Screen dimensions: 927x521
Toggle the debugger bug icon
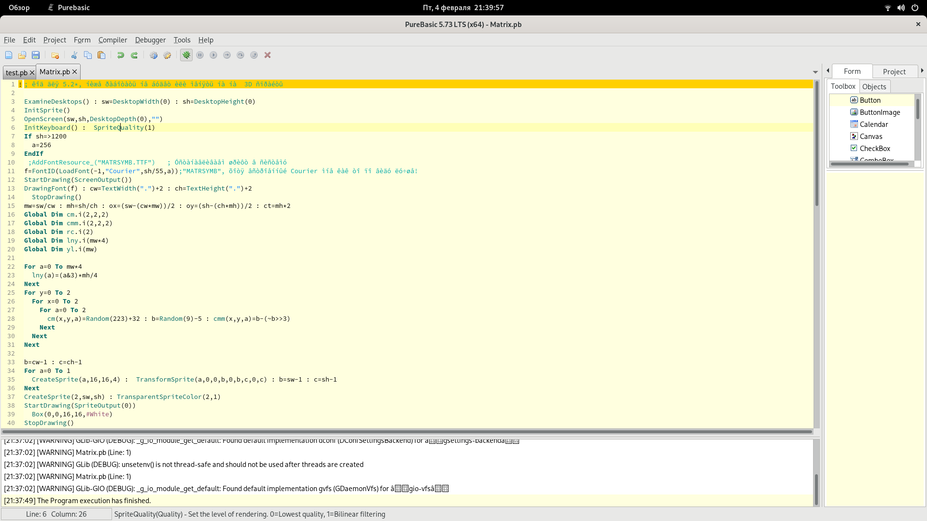[x=186, y=55]
